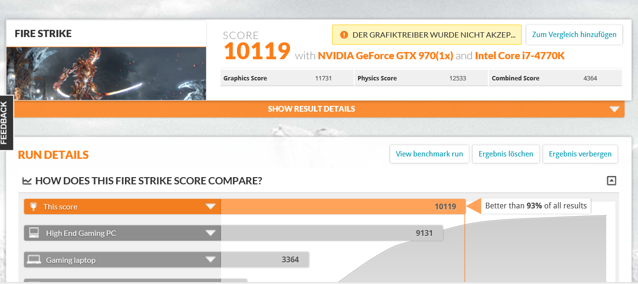The image size is (638, 284).
Task: Click the Physics Score label
Action: [x=377, y=78]
